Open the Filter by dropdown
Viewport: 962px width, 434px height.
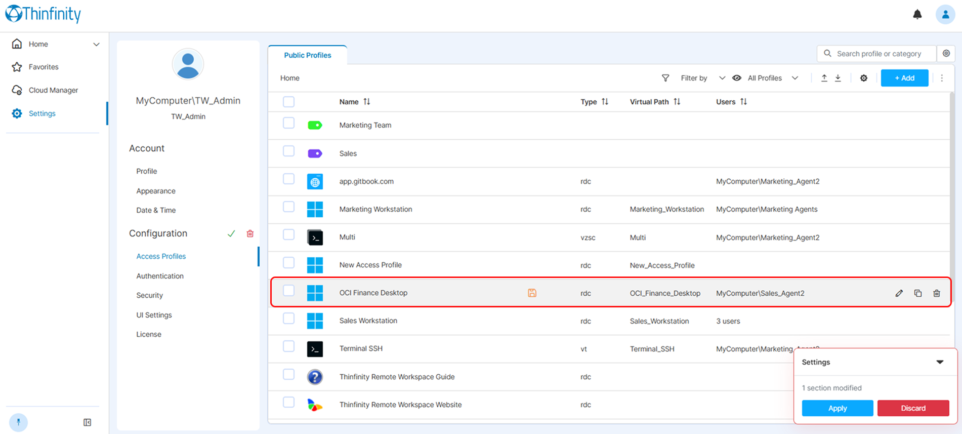click(x=703, y=78)
